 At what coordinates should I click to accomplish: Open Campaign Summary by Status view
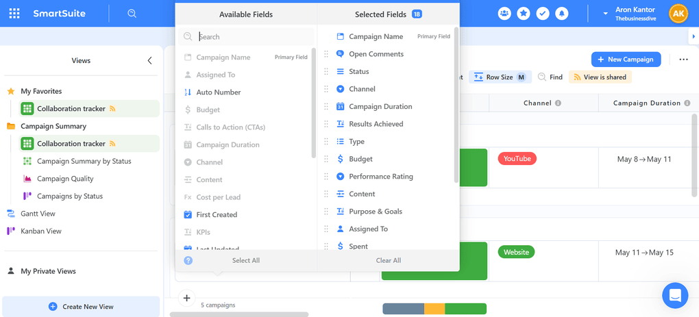[84, 161]
